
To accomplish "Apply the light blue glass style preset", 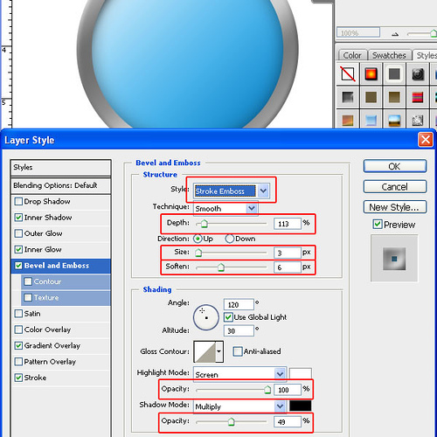I will [x=371, y=121].
